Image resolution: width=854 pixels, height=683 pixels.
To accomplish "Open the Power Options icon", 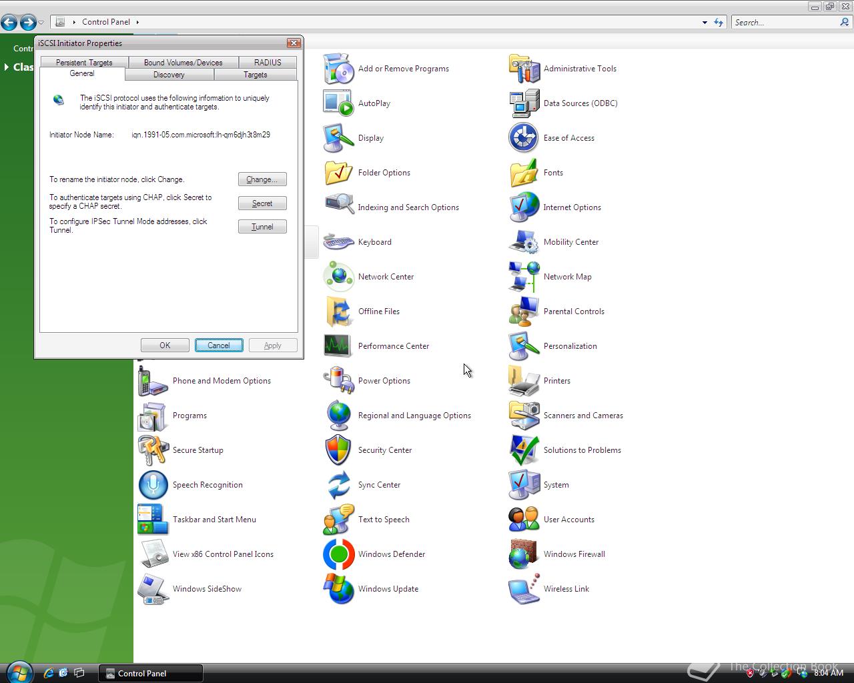I will tap(338, 381).
